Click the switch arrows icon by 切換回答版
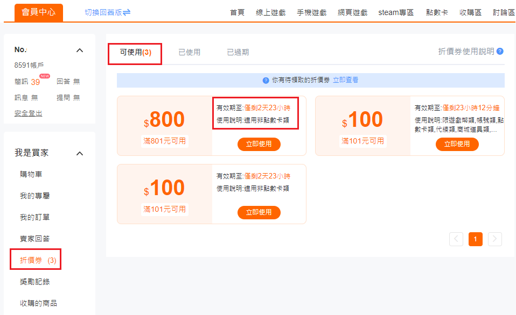516x315 pixels. tap(127, 12)
